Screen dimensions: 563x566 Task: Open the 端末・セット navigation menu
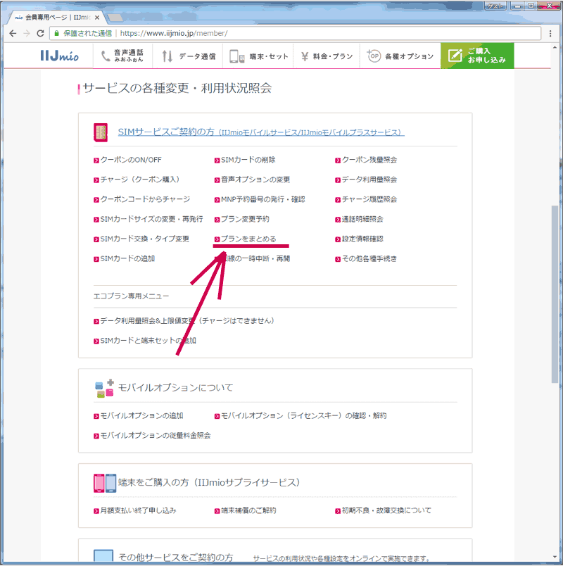coord(258,56)
